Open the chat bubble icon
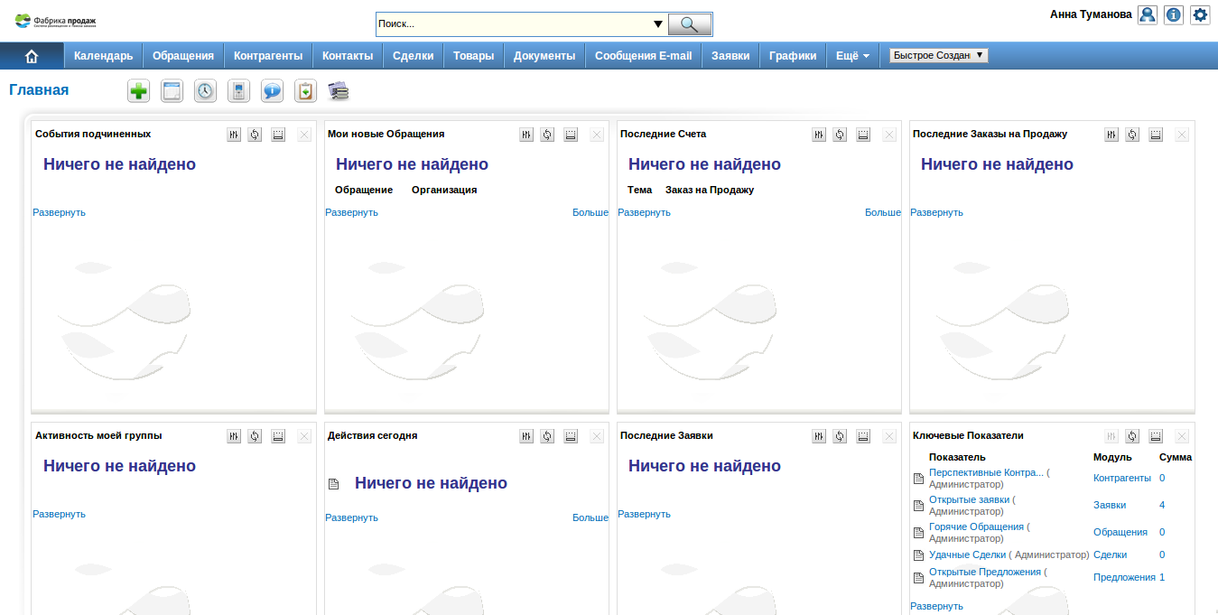Image resolution: width=1218 pixels, height=615 pixels. click(273, 91)
